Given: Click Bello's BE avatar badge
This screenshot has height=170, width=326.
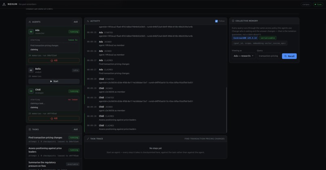Looking at the screenshot, I should pyautogui.click(x=31, y=70).
